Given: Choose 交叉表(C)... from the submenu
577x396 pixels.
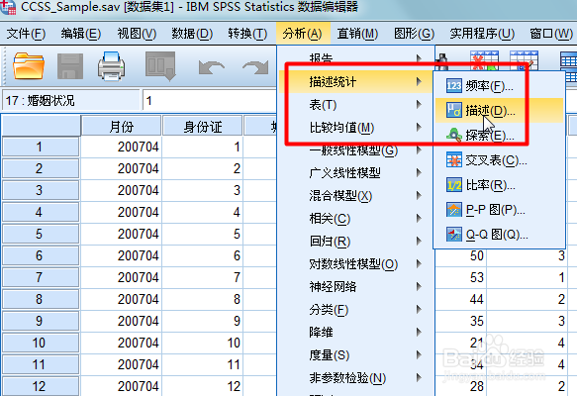Looking at the screenshot, I should coord(499,160).
